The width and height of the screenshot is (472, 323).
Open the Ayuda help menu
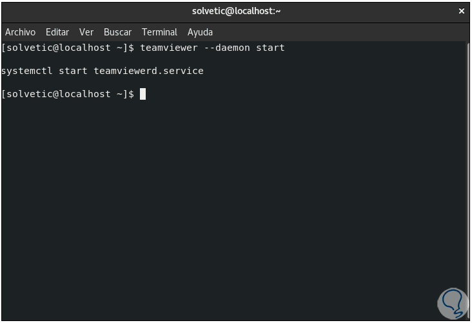point(200,32)
